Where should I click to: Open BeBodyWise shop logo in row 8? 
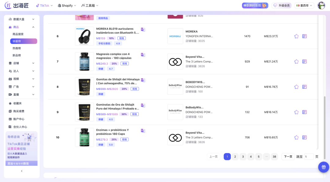175,87
